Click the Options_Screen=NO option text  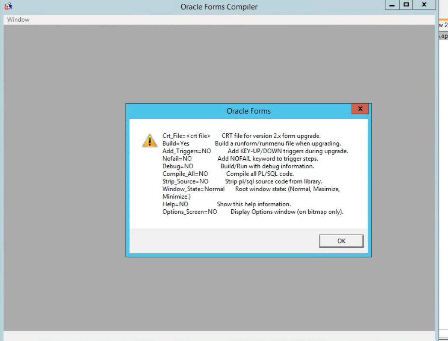click(x=189, y=212)
